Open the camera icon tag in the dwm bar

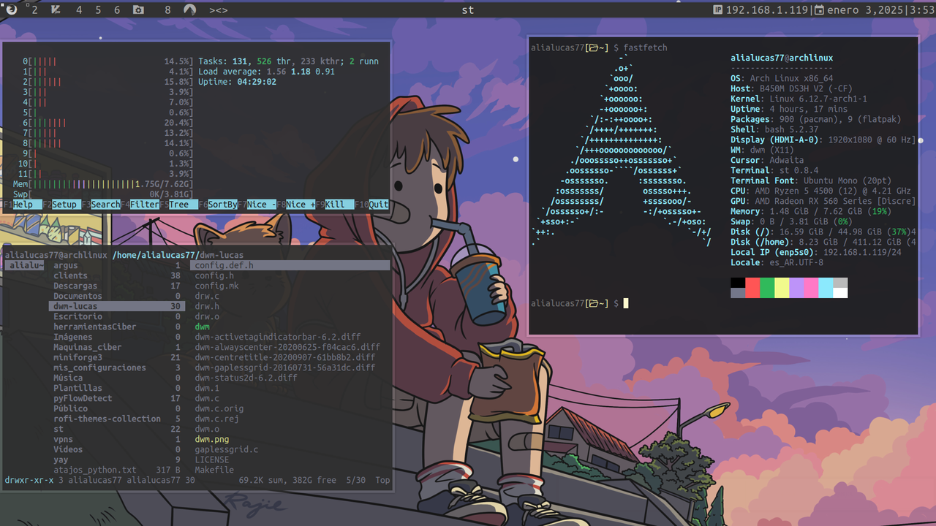(138, 9)
